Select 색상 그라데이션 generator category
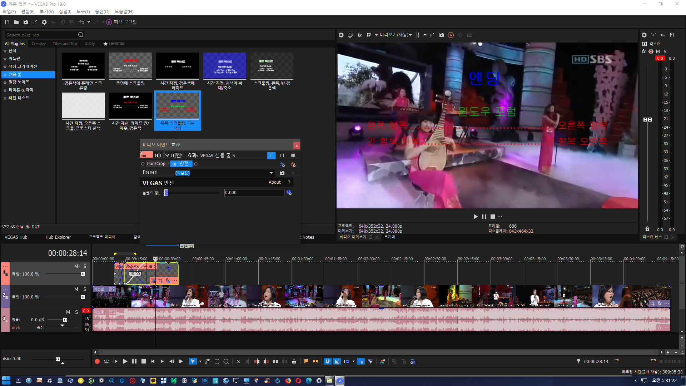 pos(23,66)
